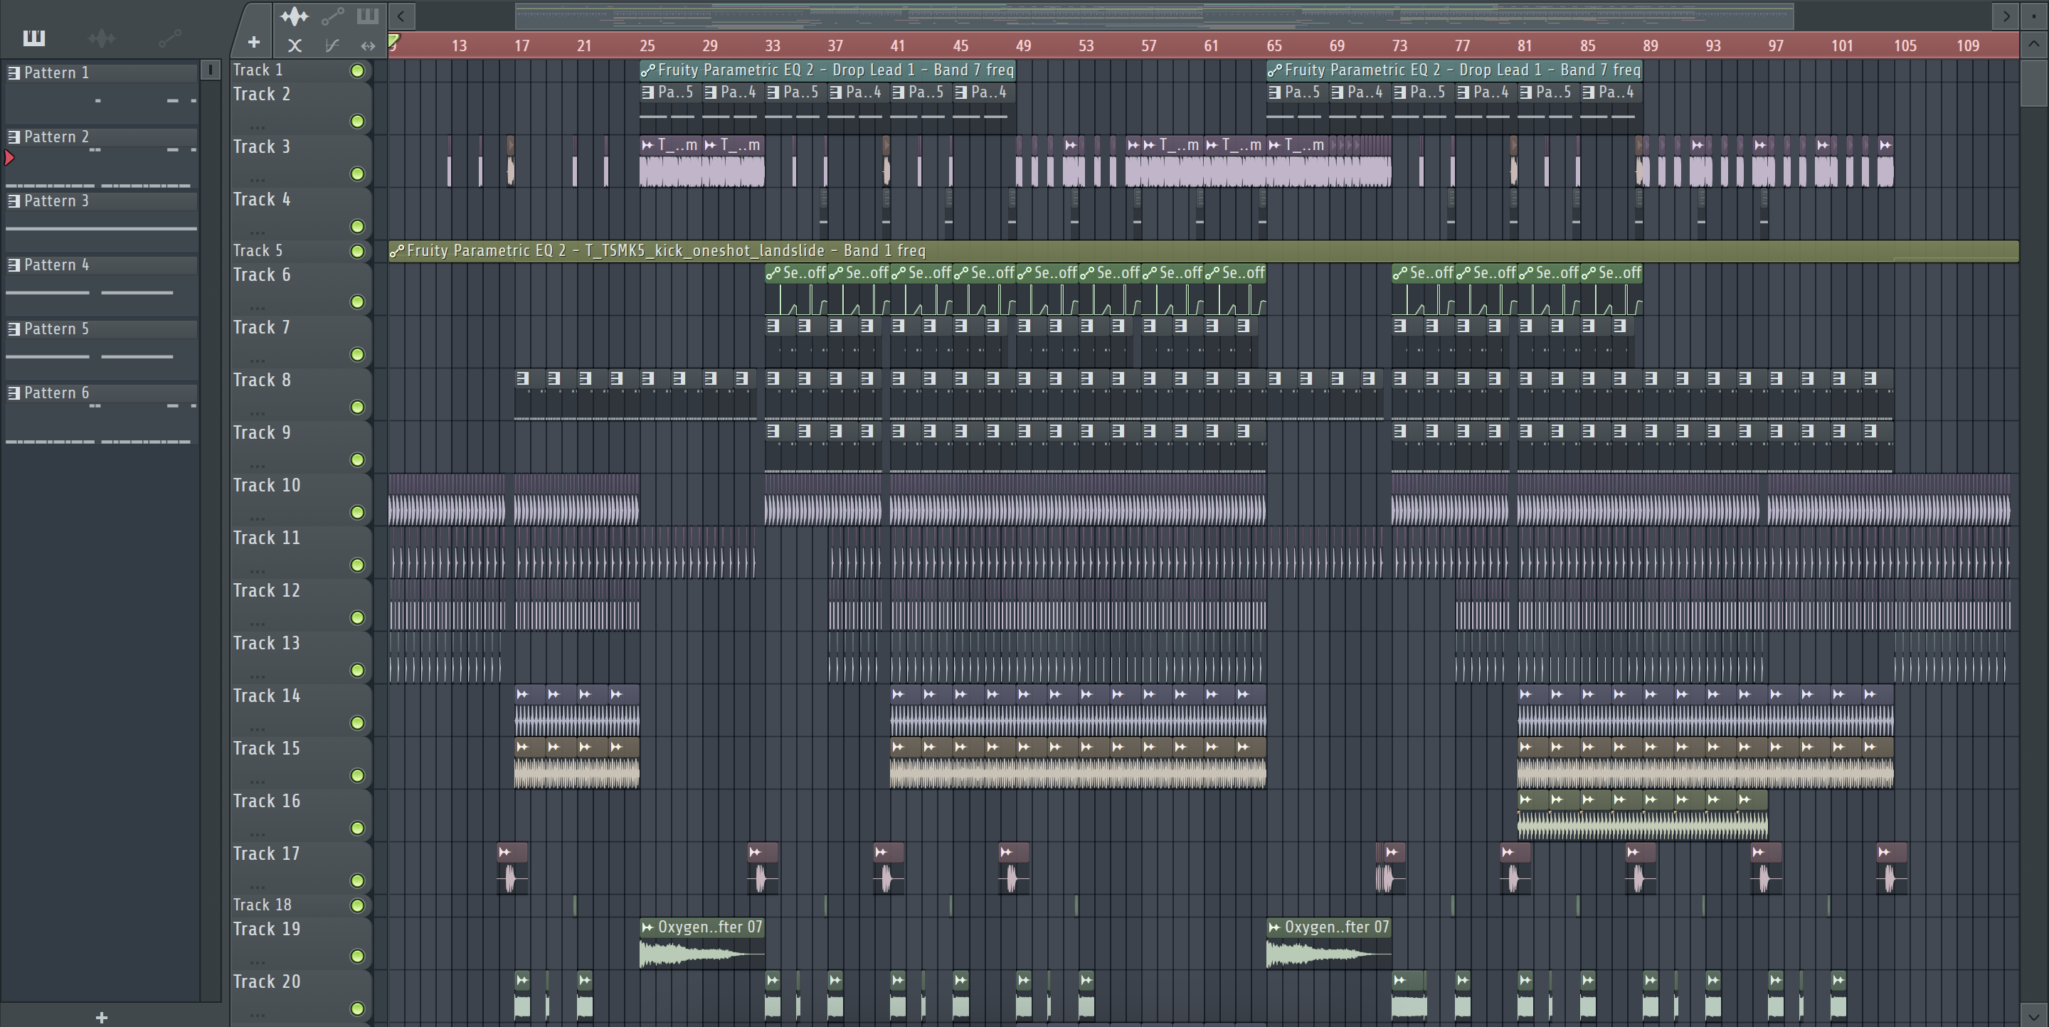Image resolution: width=2049 pixels, height=1027 pixels.
Task: Select the Track 4 header
Action: [x=301, y=213]
